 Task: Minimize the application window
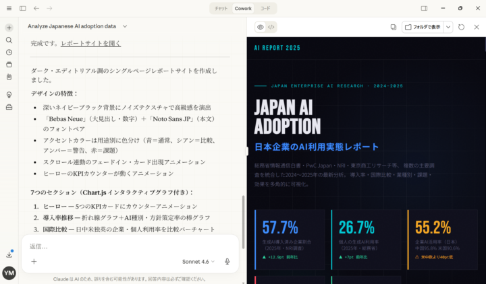tap(443, 8)
